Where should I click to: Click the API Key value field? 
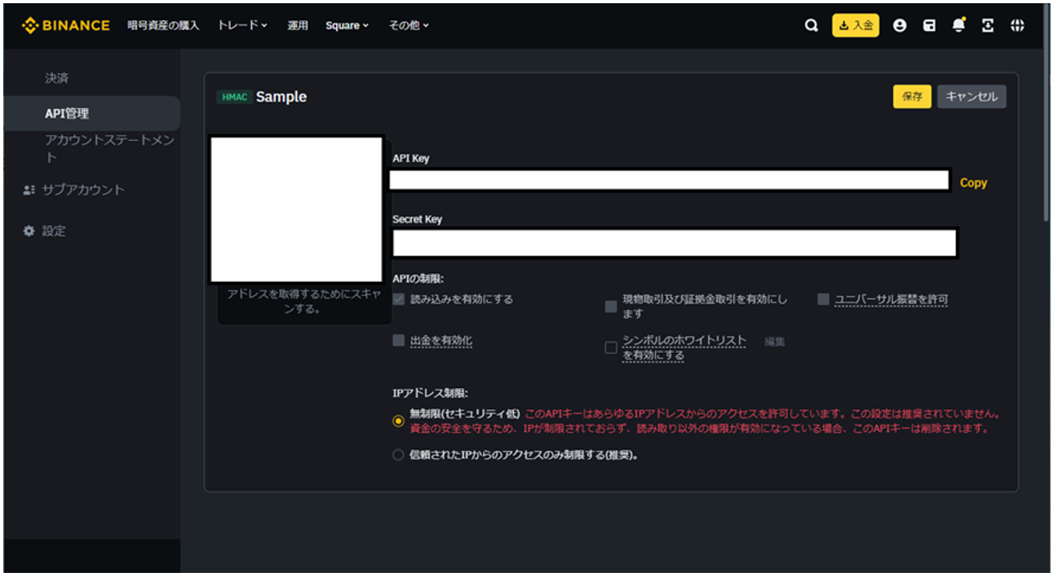click(x=669, y=180)
